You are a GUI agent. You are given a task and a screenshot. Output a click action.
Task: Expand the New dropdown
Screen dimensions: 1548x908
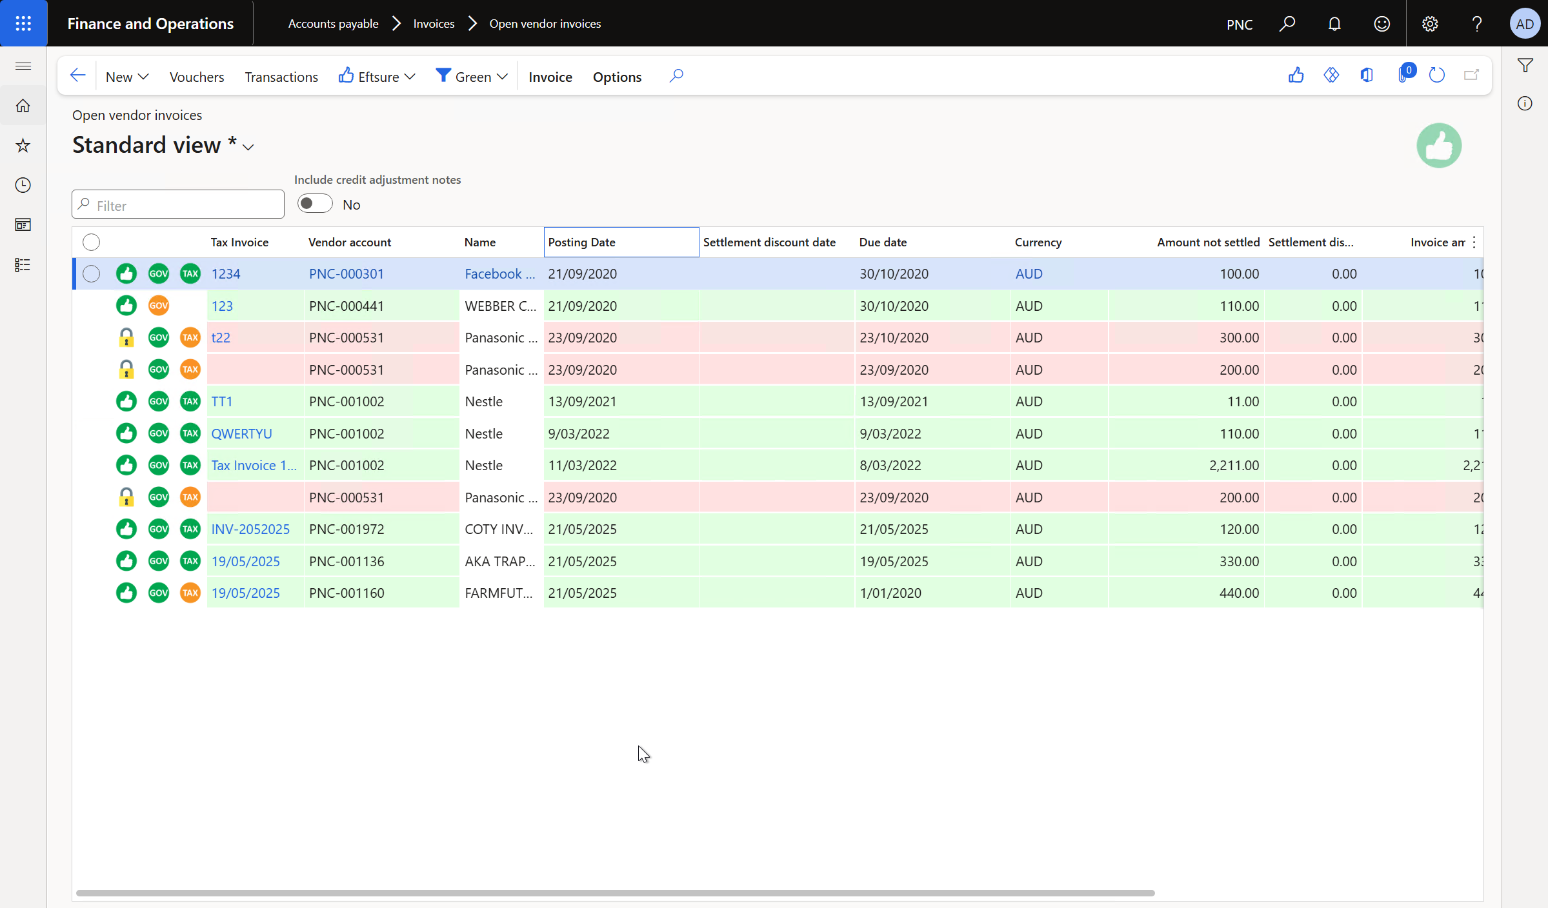126,76
